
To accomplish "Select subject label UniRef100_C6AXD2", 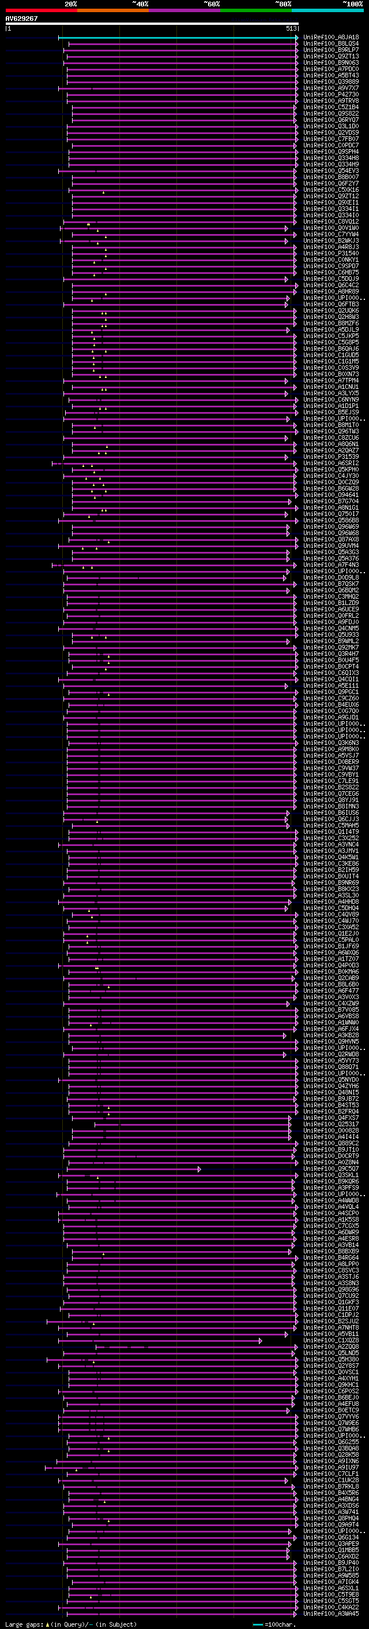I will pyautogui.click(x=331, y=1557).
